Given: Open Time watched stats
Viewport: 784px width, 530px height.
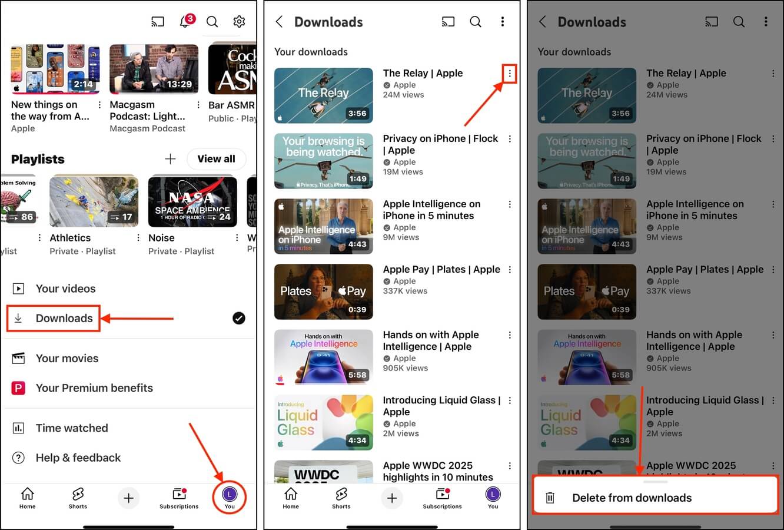Looking at the screenshot, I should pyautogui.click(x=128, y=428).
